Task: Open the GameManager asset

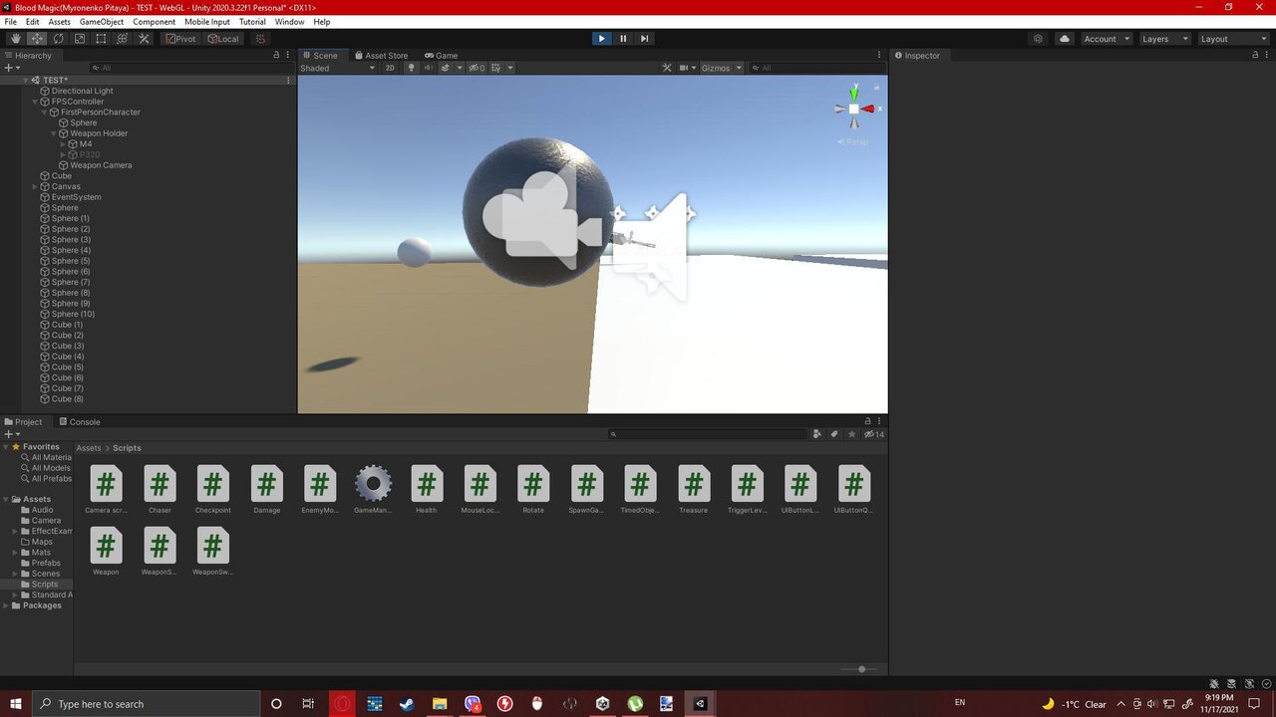Action: [x=373, y=489]
